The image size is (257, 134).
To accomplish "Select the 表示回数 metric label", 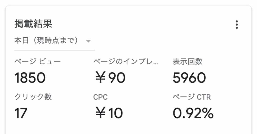I will (188, 62).
